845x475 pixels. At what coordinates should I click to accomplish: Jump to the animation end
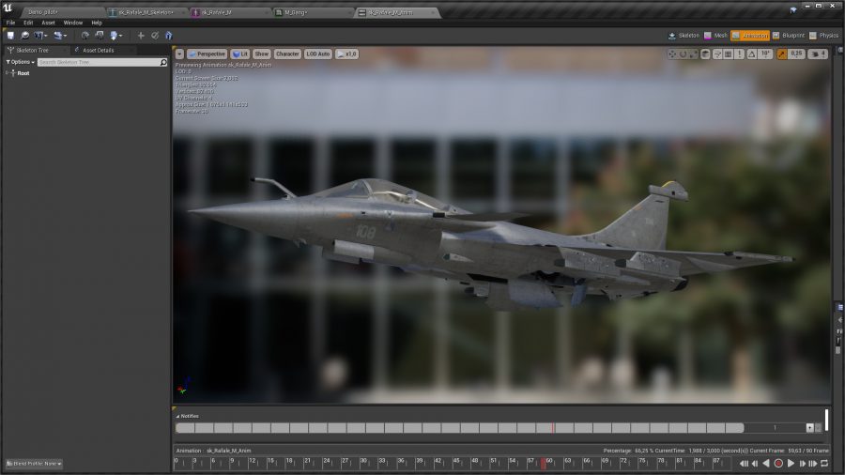(813, 463)
